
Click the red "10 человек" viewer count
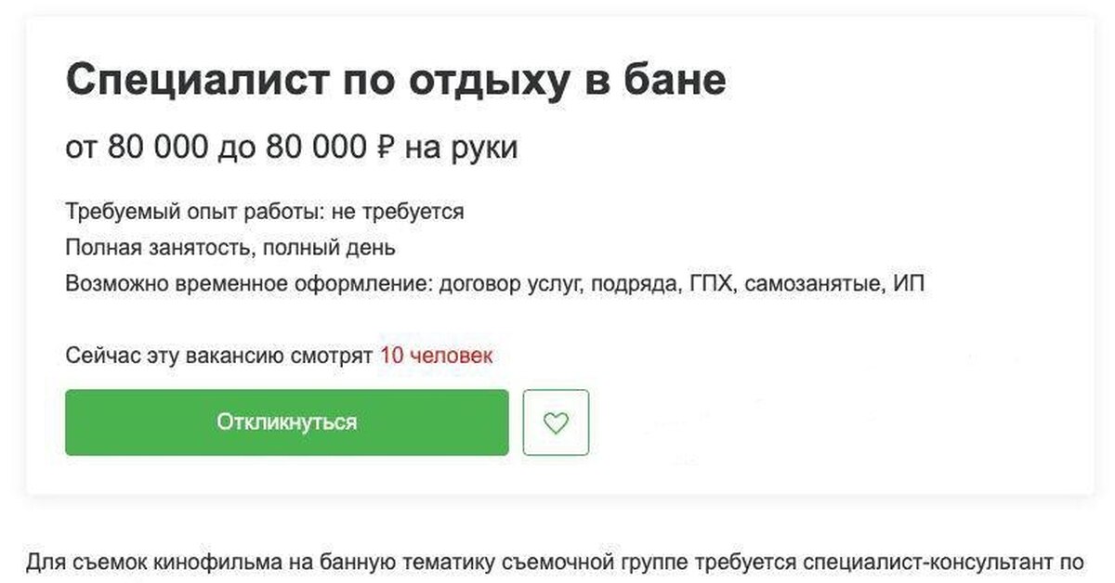436,356
